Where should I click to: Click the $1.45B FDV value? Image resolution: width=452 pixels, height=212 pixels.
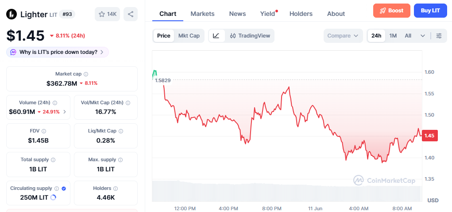(38, 140)
